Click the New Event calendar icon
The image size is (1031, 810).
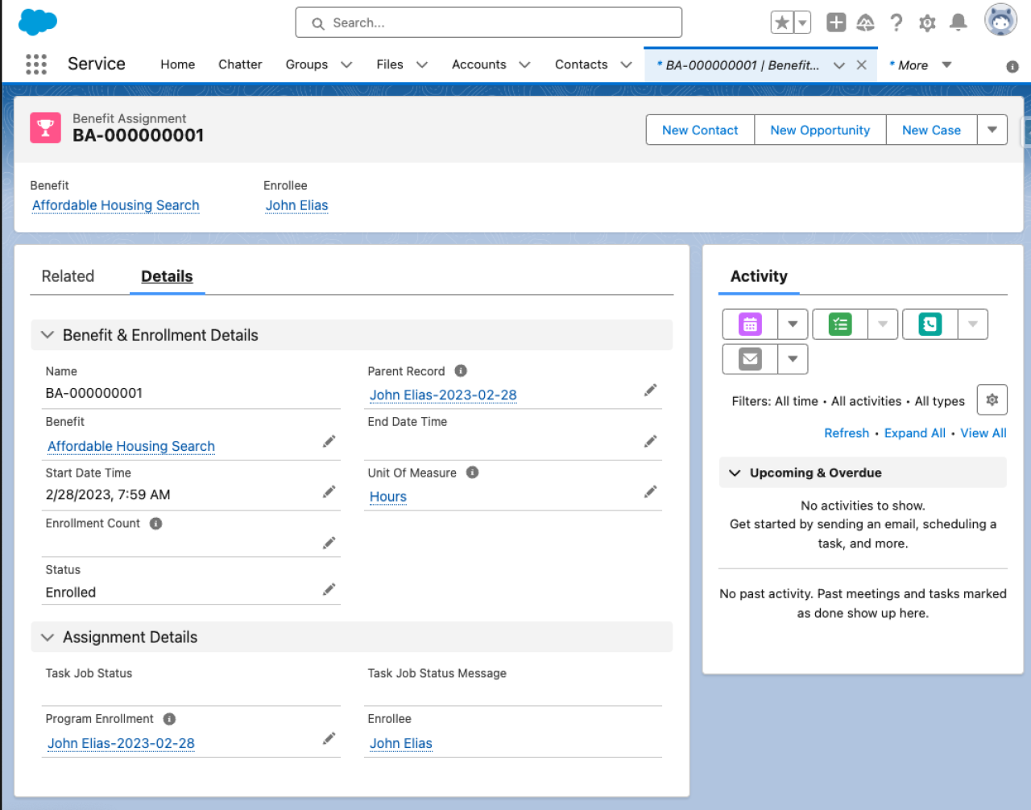(751, 324)
